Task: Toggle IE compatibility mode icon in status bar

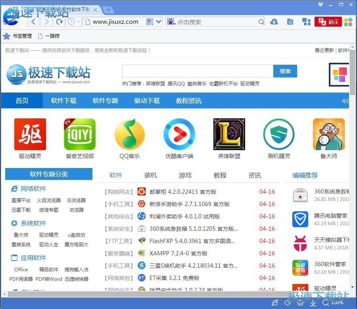Action: pyautogui.click(x=275, y=303)
